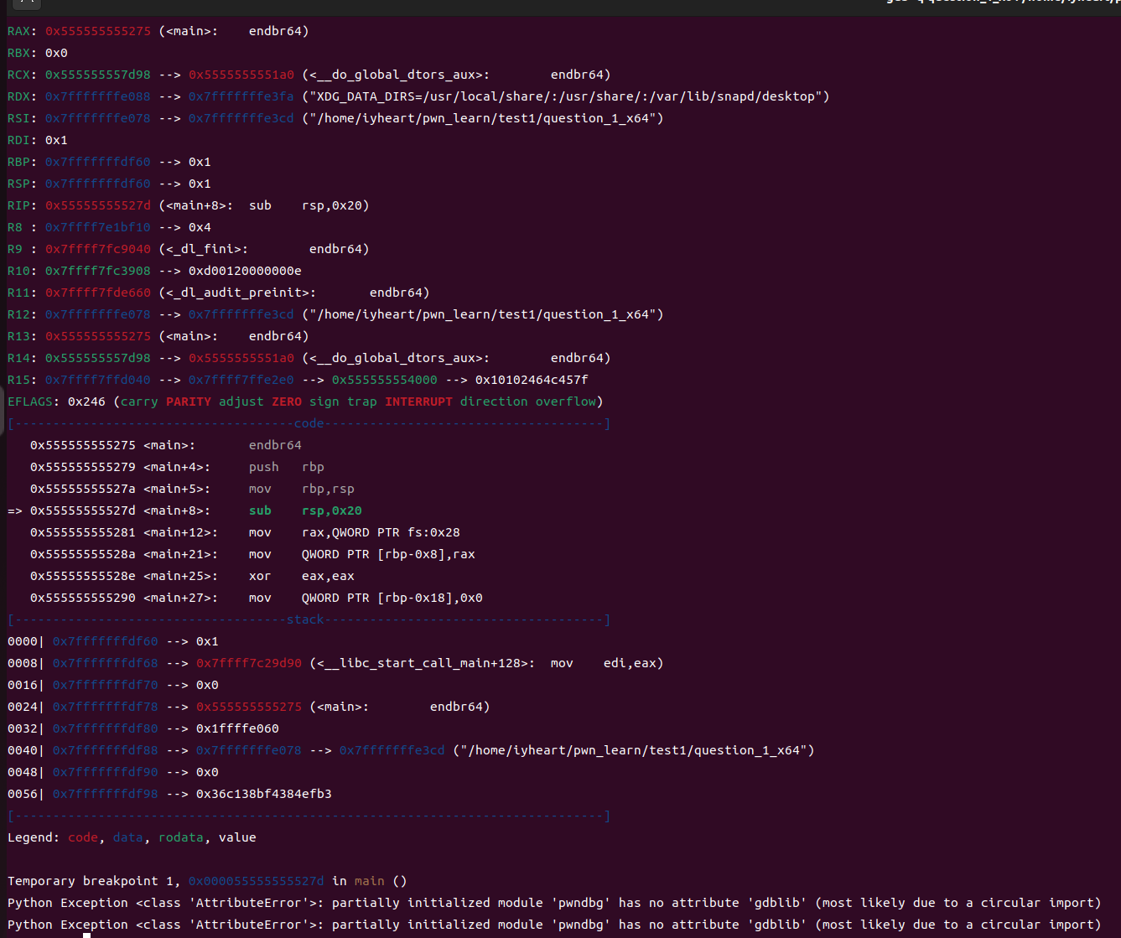Select breakpoint address 0x000055555555527d
The height and width of the screenshot is (938, 1121).
257,881
